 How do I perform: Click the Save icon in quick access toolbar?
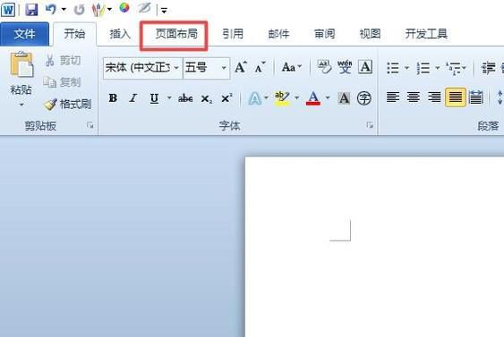click(x=31, y=9)
